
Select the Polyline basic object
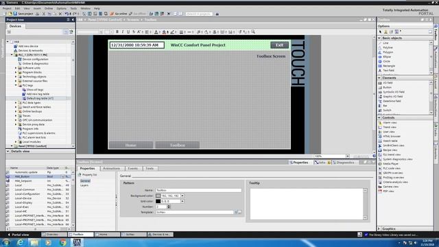click(x=388, y=47)
